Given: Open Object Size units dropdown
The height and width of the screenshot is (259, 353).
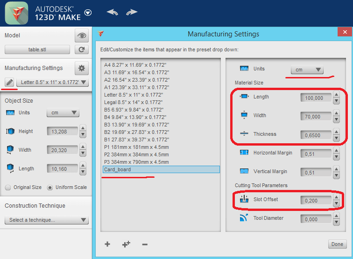Looking at the screenshot, I should tap(63, 112).
